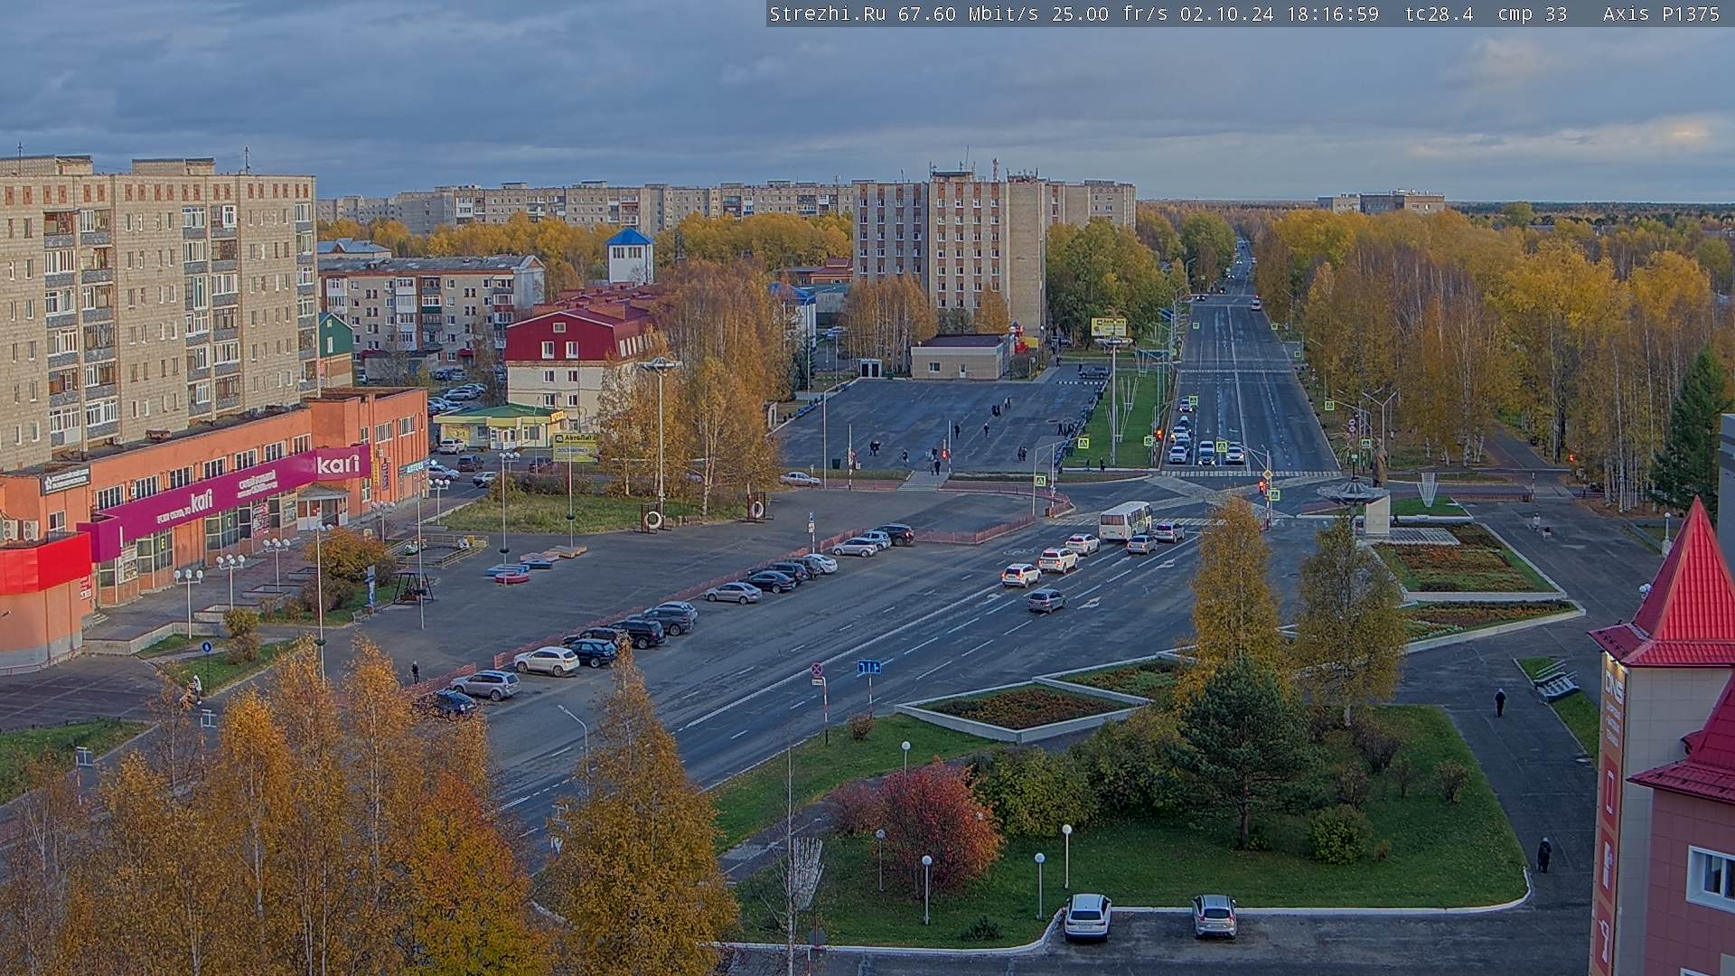Click the large white "kari" sign on the building corner
The width and height of the screenshot is (1735, 976).
click(x=338, y=465)
